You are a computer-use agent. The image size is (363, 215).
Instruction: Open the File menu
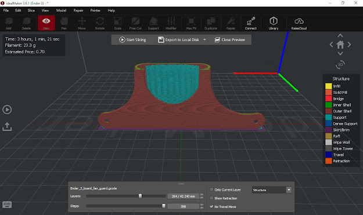[6, 10]
